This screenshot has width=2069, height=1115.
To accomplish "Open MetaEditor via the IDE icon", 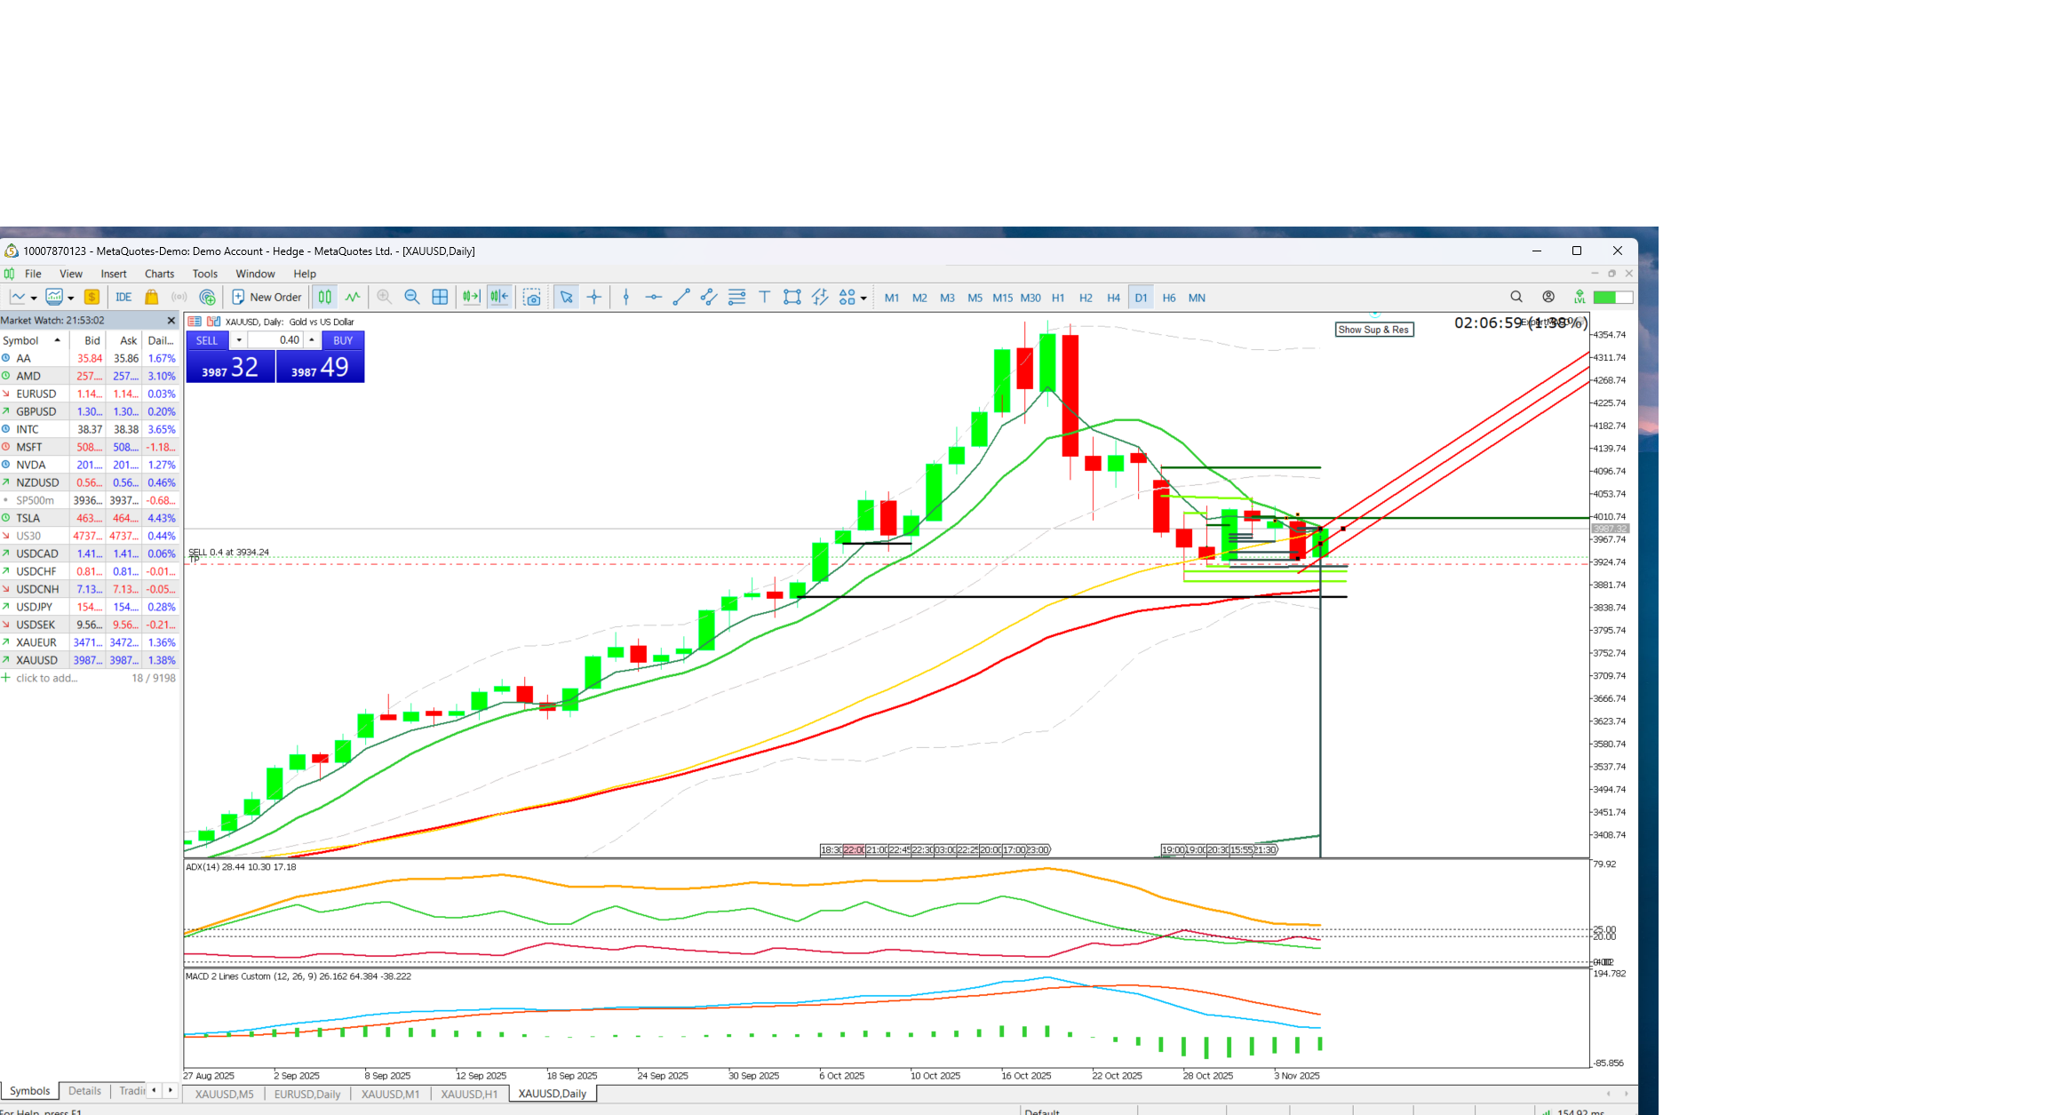I will 123,297.
